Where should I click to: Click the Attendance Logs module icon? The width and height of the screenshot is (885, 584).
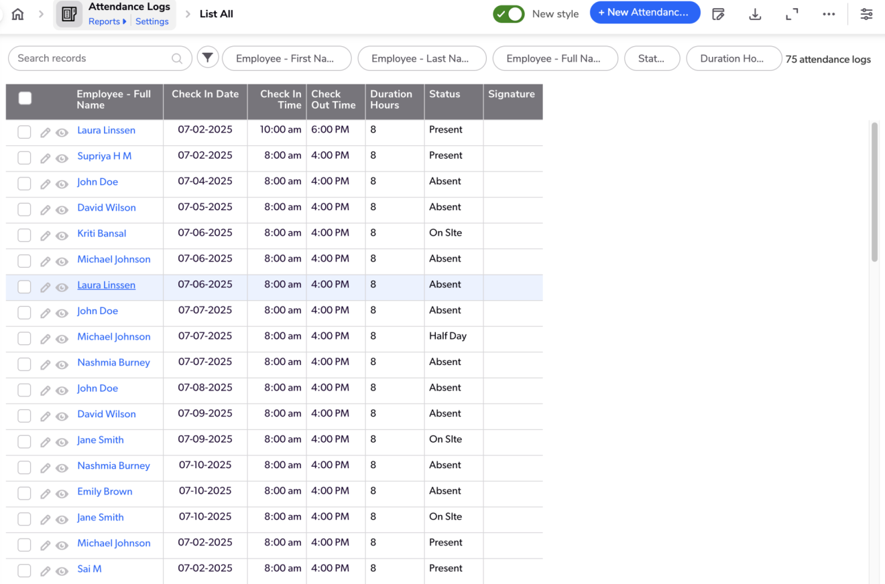[x=69, y=15]
